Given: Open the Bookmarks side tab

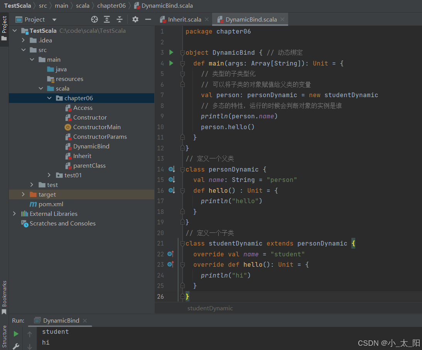Looking at the screenshot, I should pyautogui.click(x=4, y=297).
